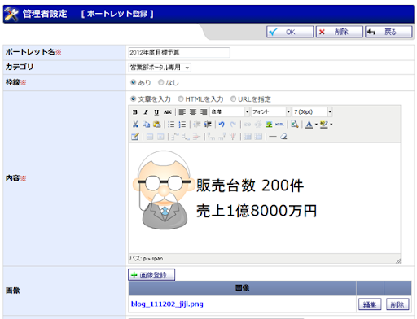417x319 pixels.
Task: Align text left in the editor
Action: [182, 112]
